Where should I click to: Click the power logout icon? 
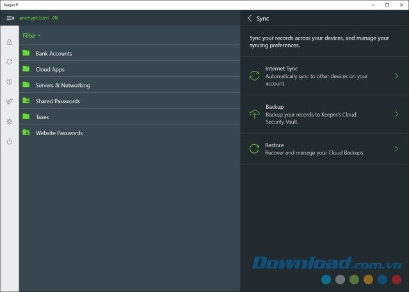pyautogui.click(x=9, y=142)
